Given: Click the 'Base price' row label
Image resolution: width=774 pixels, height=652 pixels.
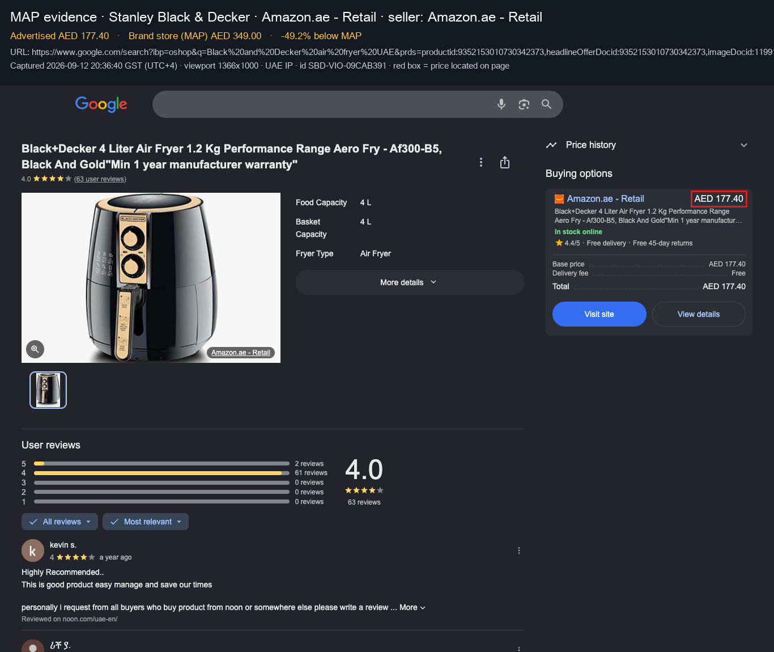Looking at the screenshot, I should pyautogui.click(x=568, y=264).
